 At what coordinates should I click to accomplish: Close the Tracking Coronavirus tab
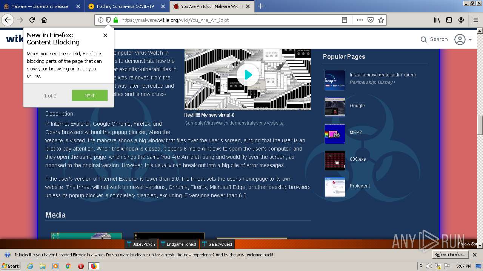click(163, 6)
